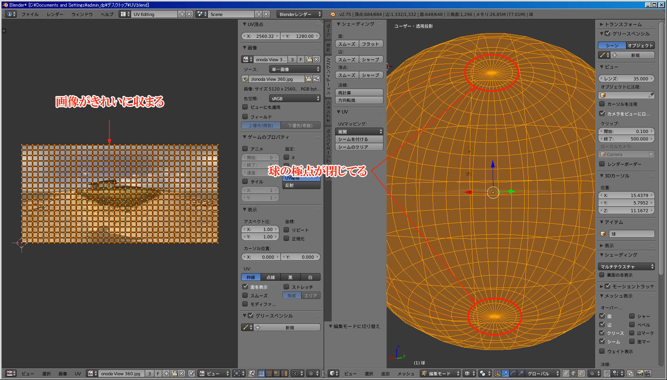
Task: Click the レンズ 35.000 value field
Action: pyautogui.click(x=626, y=78)
